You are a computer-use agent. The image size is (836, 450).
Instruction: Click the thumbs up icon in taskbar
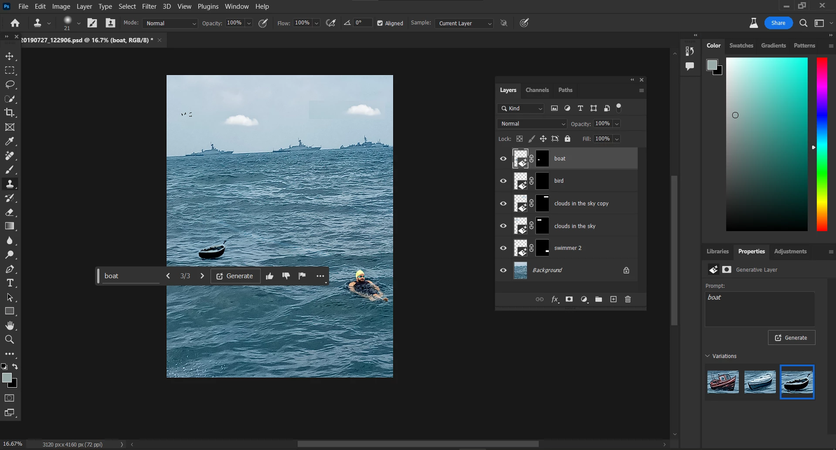click(x=269, y=276)
